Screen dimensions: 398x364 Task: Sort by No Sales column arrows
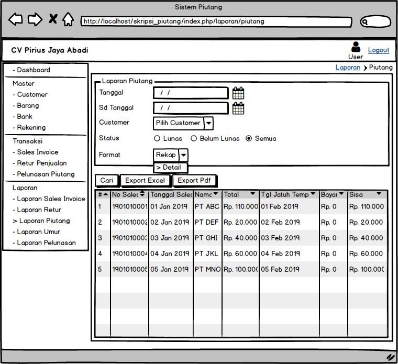142,194
